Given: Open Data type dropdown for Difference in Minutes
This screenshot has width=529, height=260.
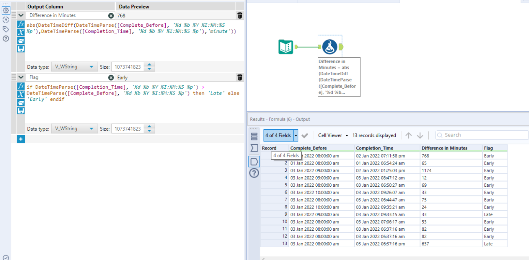Looking at the screenshot, I should coord(74,67).
